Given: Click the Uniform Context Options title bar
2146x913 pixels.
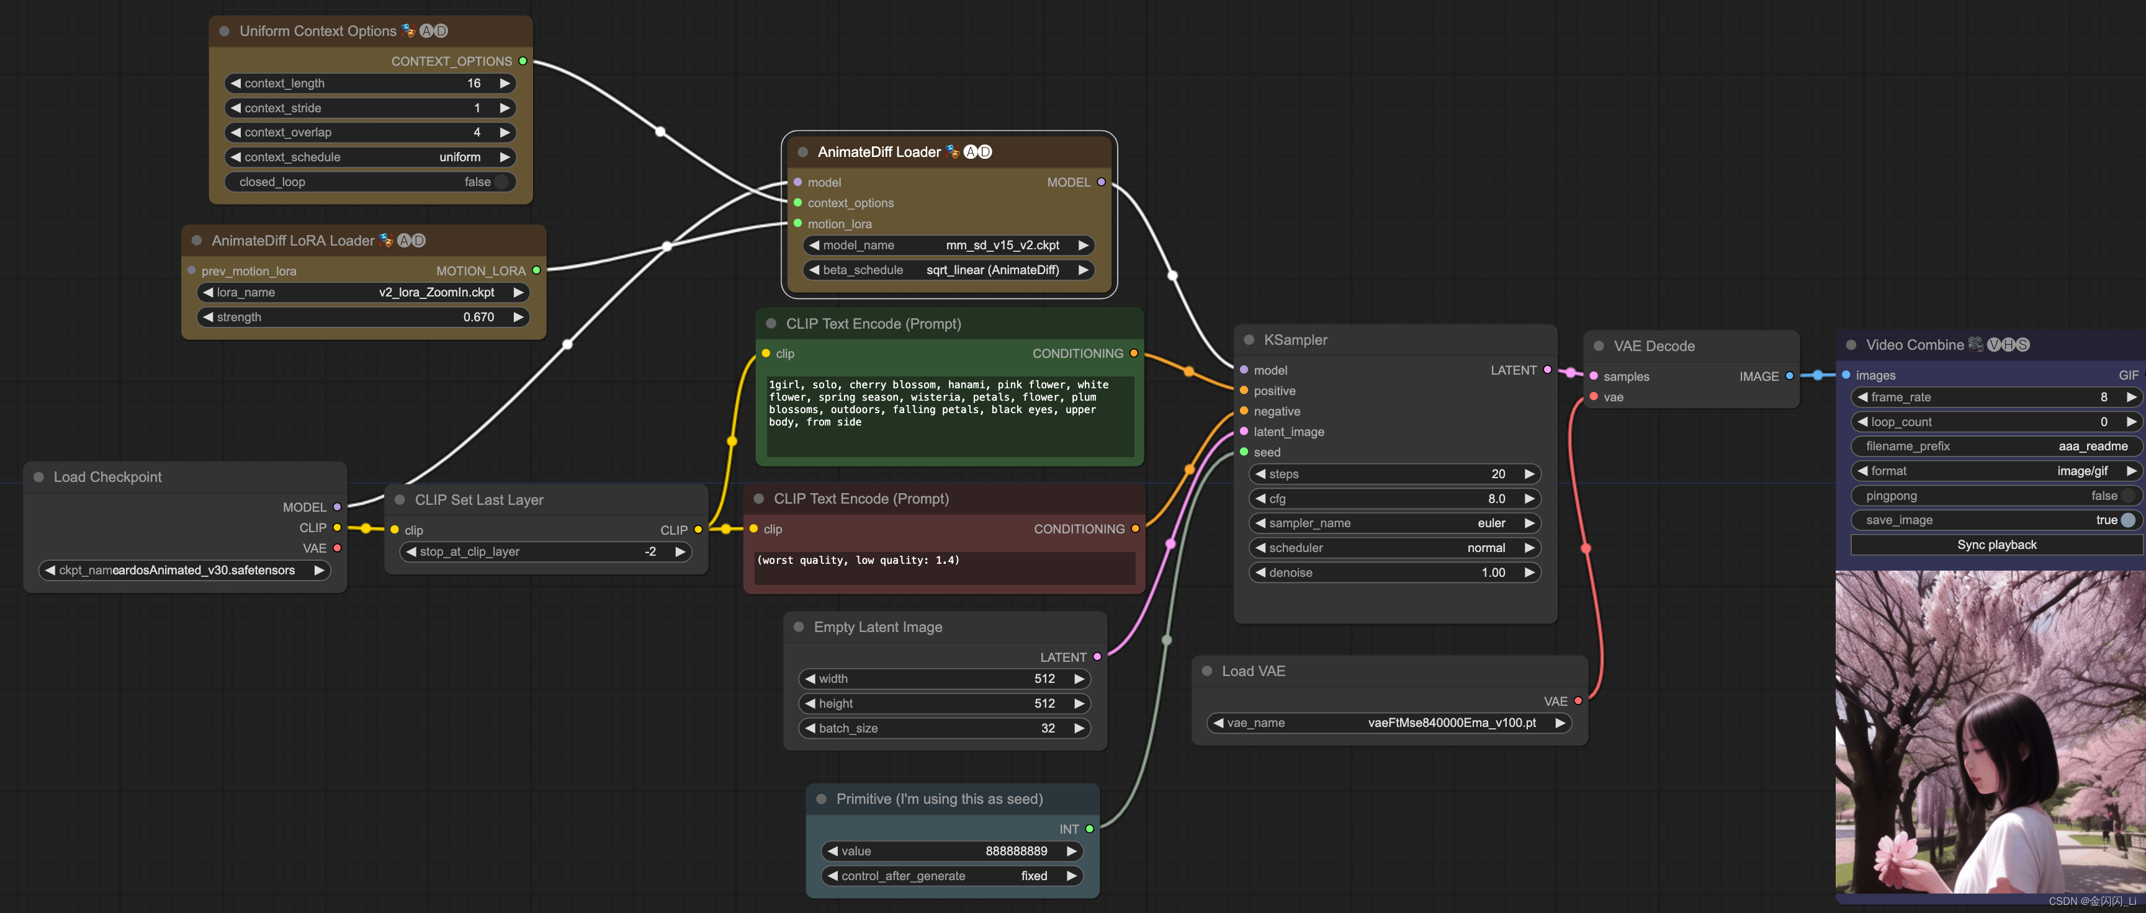Looking at the screenshot, I should pos(317,31).
